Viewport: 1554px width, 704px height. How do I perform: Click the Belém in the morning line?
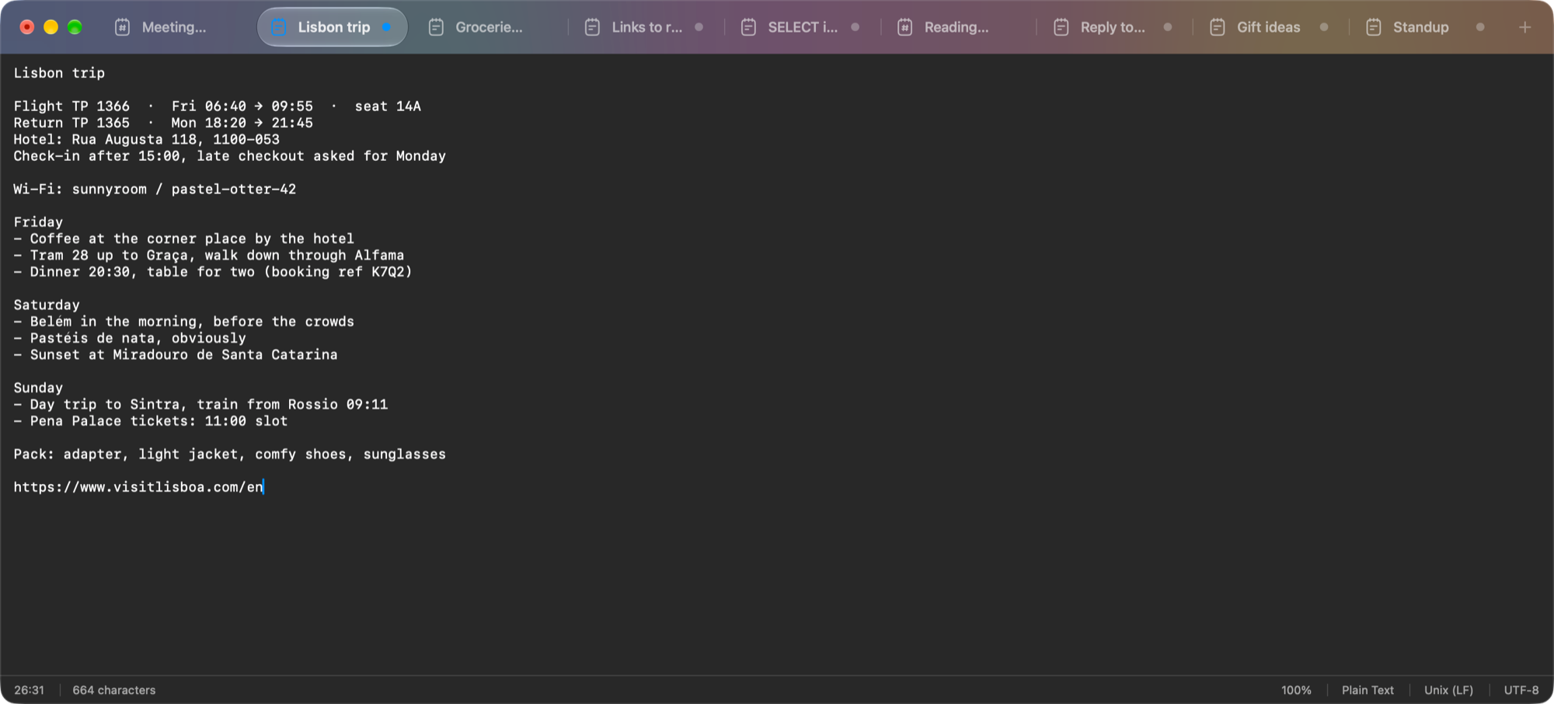point(183,322)
